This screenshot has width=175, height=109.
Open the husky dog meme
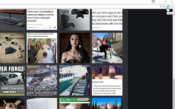click(42, 48)
